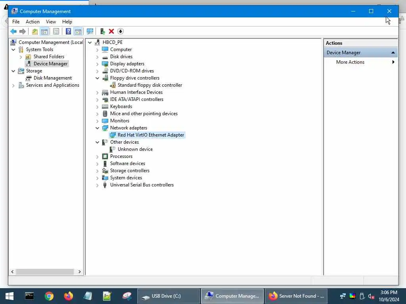
Task: Open the Action menu
Action: click(x=33, y=22)
